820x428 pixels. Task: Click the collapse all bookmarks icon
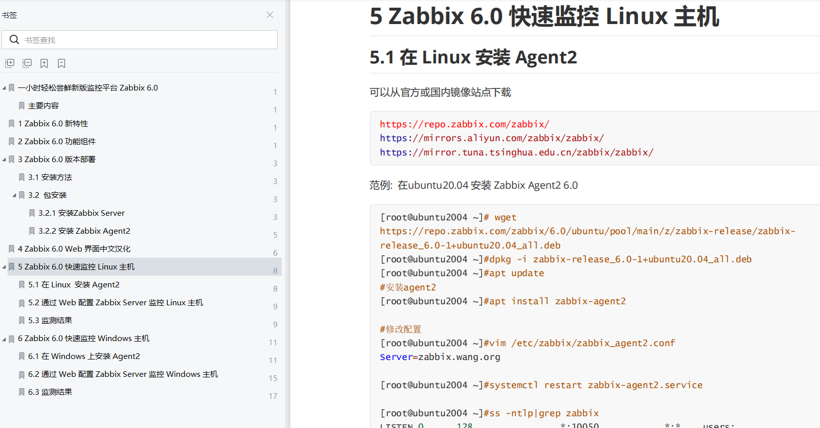(x=27, y=63)
